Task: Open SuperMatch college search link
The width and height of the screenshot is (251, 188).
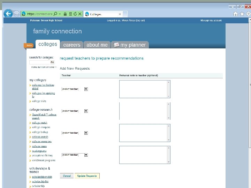Action: pyautogui.click(x=44, y=116)
